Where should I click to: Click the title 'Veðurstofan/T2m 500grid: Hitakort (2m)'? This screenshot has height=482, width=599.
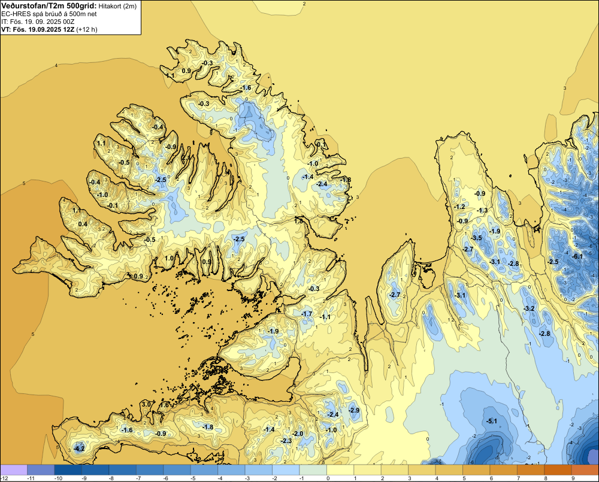pyautogui.click(x=69, y=5)
